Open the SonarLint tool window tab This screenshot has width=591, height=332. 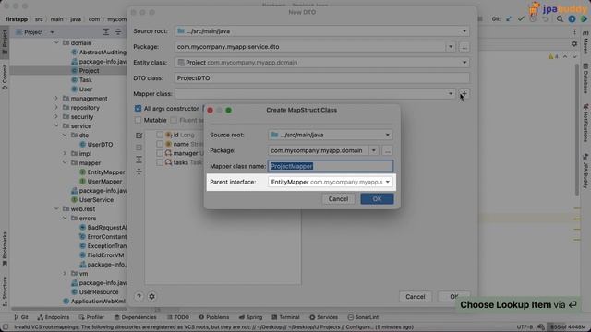pyautogui.click(x=363, y=317)
